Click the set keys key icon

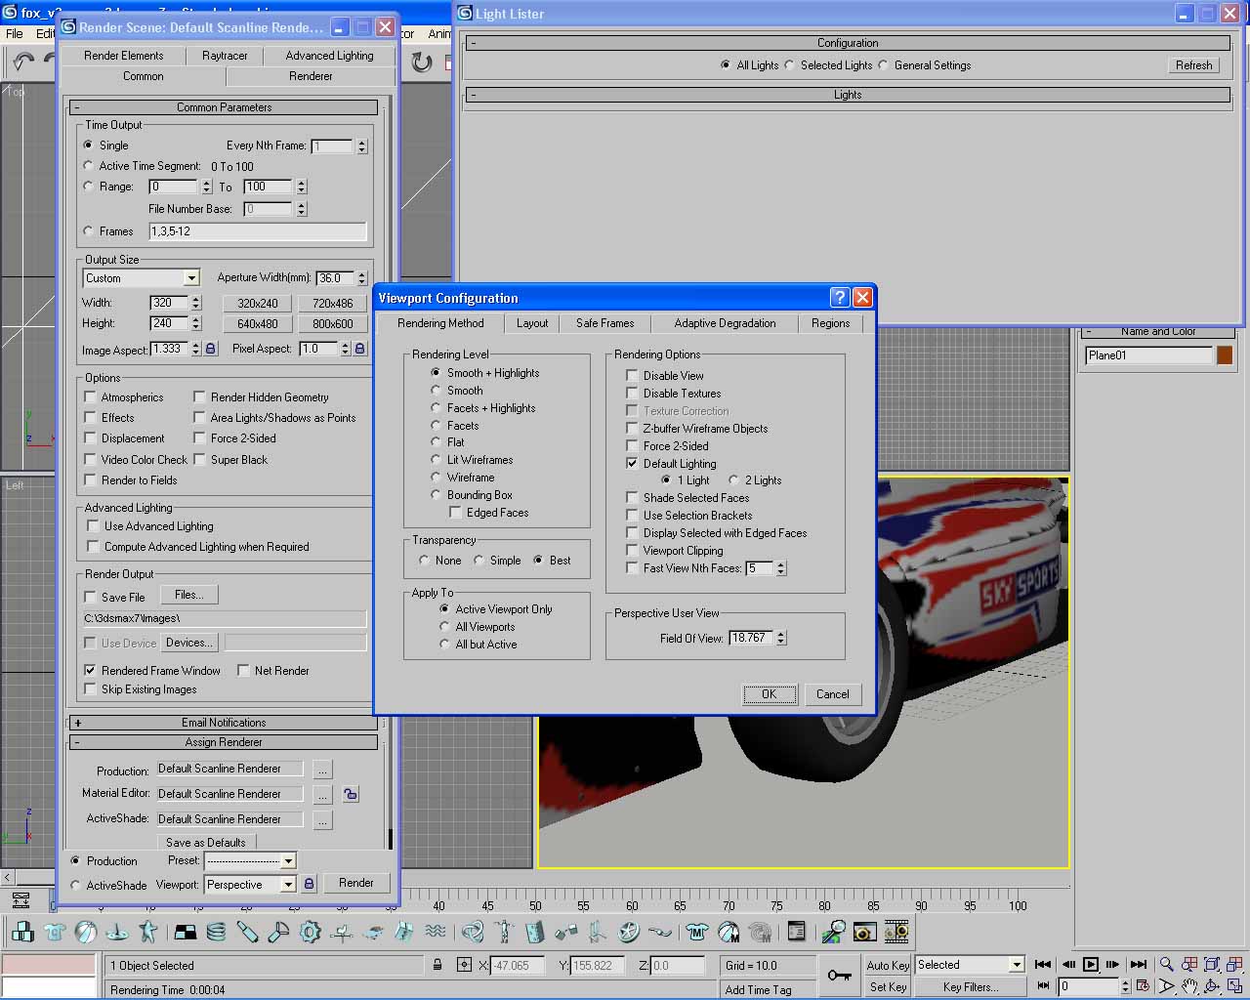tap(839, 975)
